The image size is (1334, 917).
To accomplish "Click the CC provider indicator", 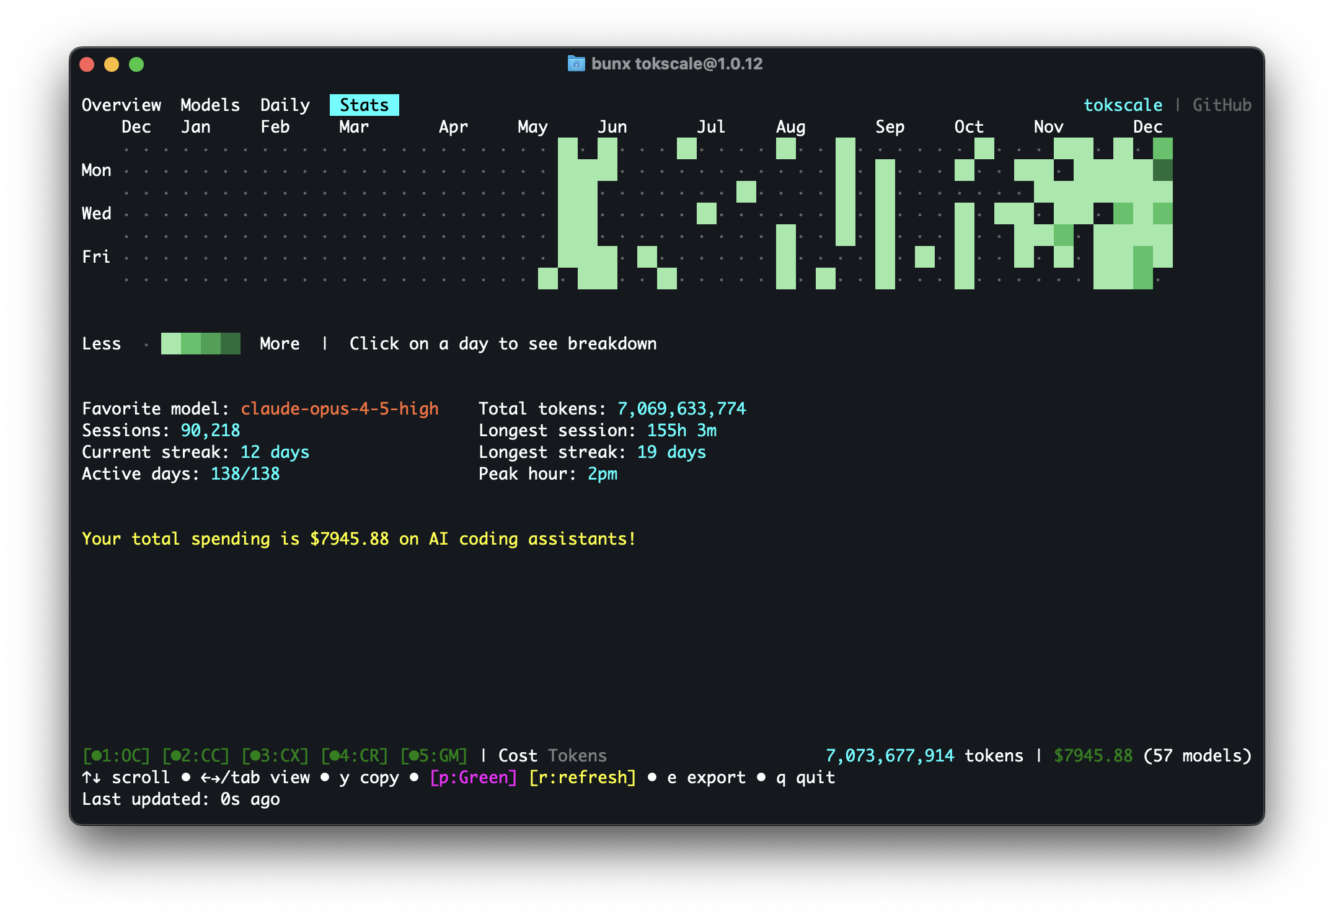I will tap(195, 755).
